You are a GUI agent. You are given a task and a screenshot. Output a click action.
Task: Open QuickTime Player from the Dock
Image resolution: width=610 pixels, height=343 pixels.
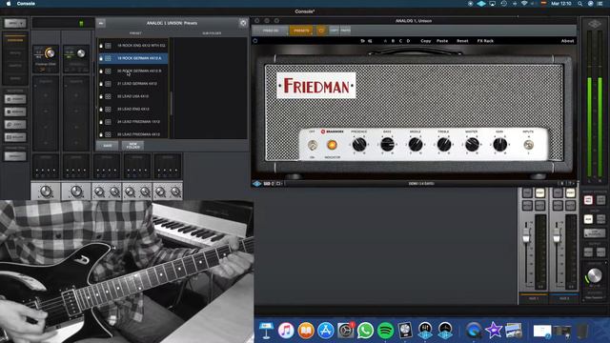(x=474, y=331)
